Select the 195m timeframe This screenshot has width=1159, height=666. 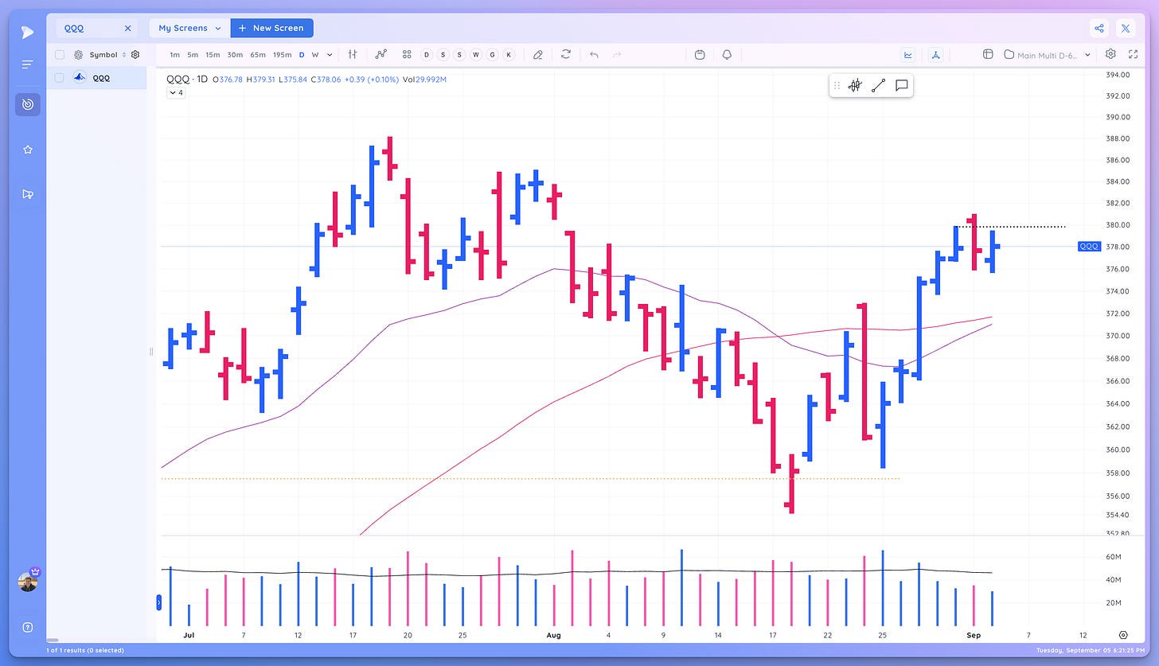282,55
